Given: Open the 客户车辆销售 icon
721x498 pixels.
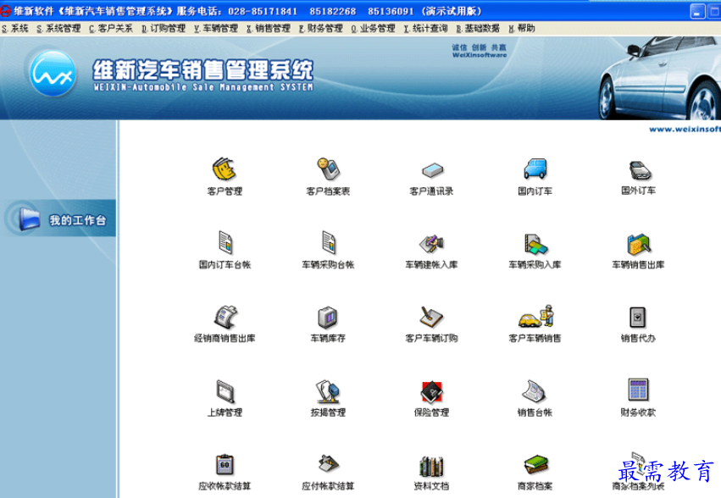Looking at the screenshot, I should point(535,318).
